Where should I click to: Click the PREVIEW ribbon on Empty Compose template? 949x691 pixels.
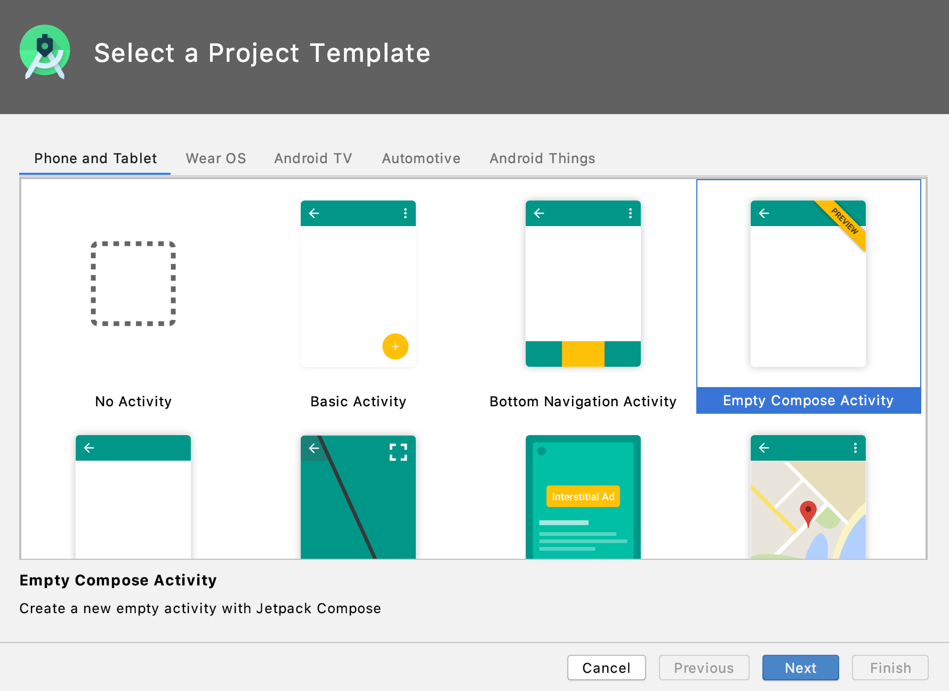(844, 222)
